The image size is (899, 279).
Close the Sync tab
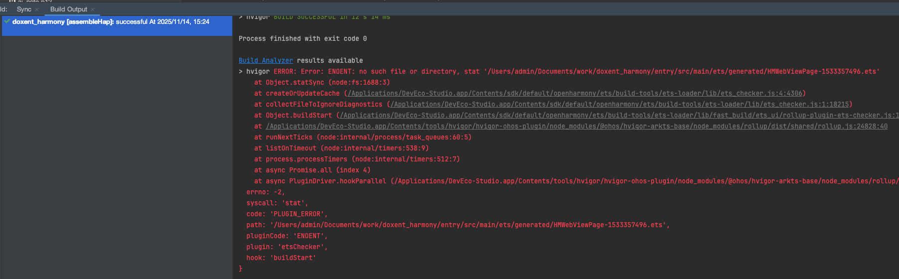(x=37, y=9)
